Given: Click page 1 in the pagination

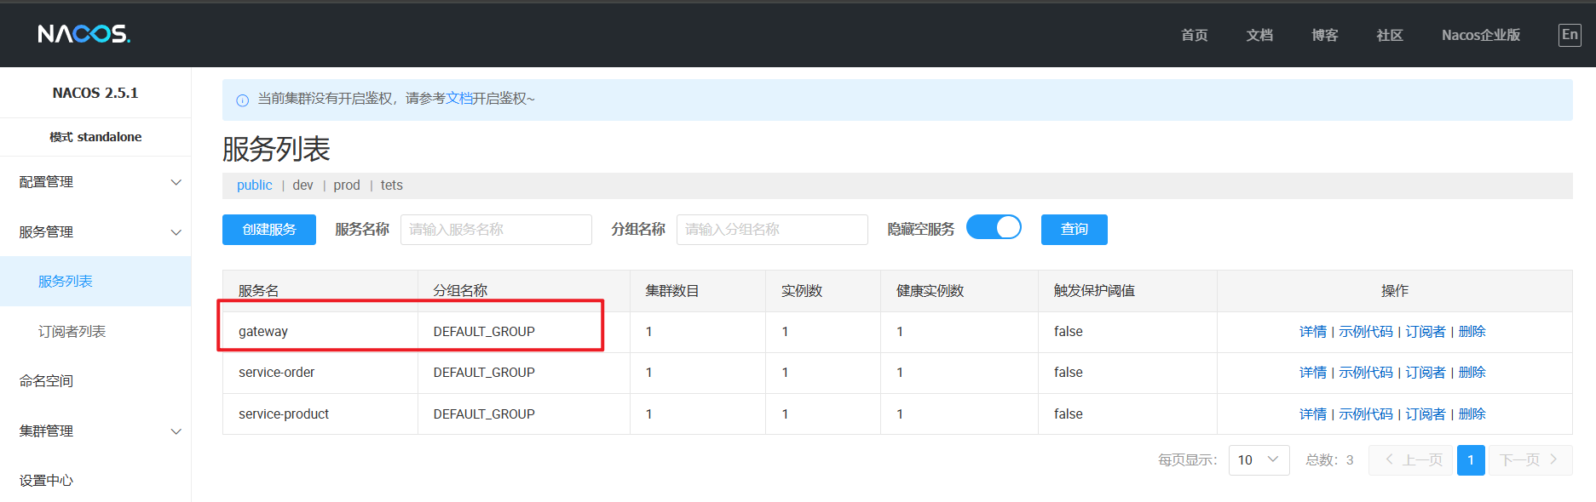Looking at the screenshot, I should coord(1471,460).
